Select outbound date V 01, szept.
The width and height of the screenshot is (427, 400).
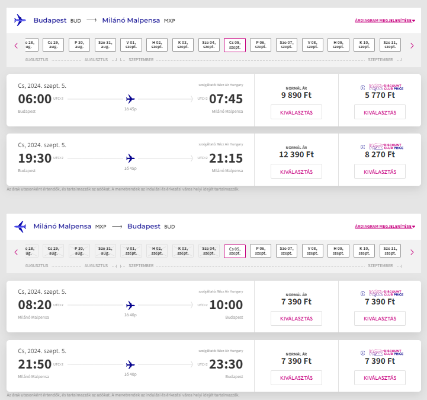click(x=131, y=45)
